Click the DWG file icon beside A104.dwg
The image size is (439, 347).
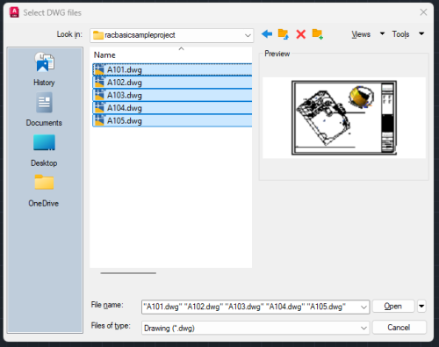99,108
